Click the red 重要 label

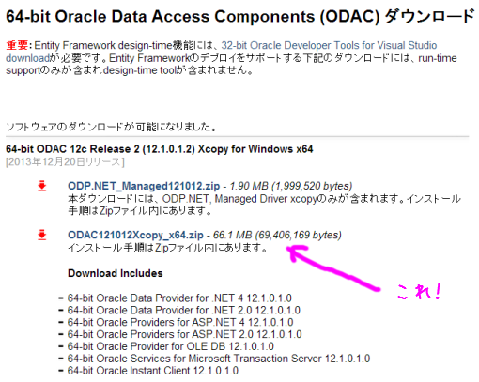[x=17, y=45]
